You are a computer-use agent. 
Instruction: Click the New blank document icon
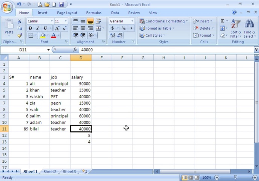(x=54, y=5)
